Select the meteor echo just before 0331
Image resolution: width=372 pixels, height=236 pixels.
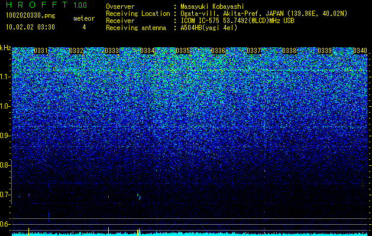click(29, 195)
